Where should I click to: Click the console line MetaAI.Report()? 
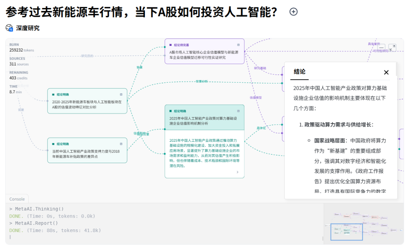33,223
